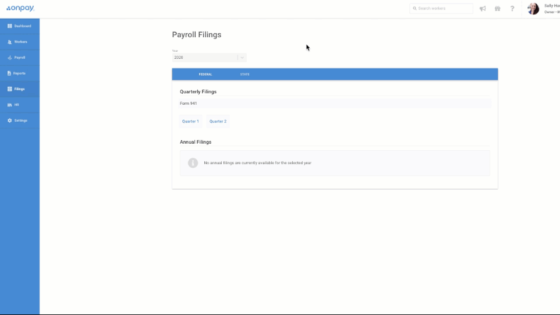Click the info icon under Annual Filings
The width and height of the screenshot is (560, 315).
[x=193, y=163]
